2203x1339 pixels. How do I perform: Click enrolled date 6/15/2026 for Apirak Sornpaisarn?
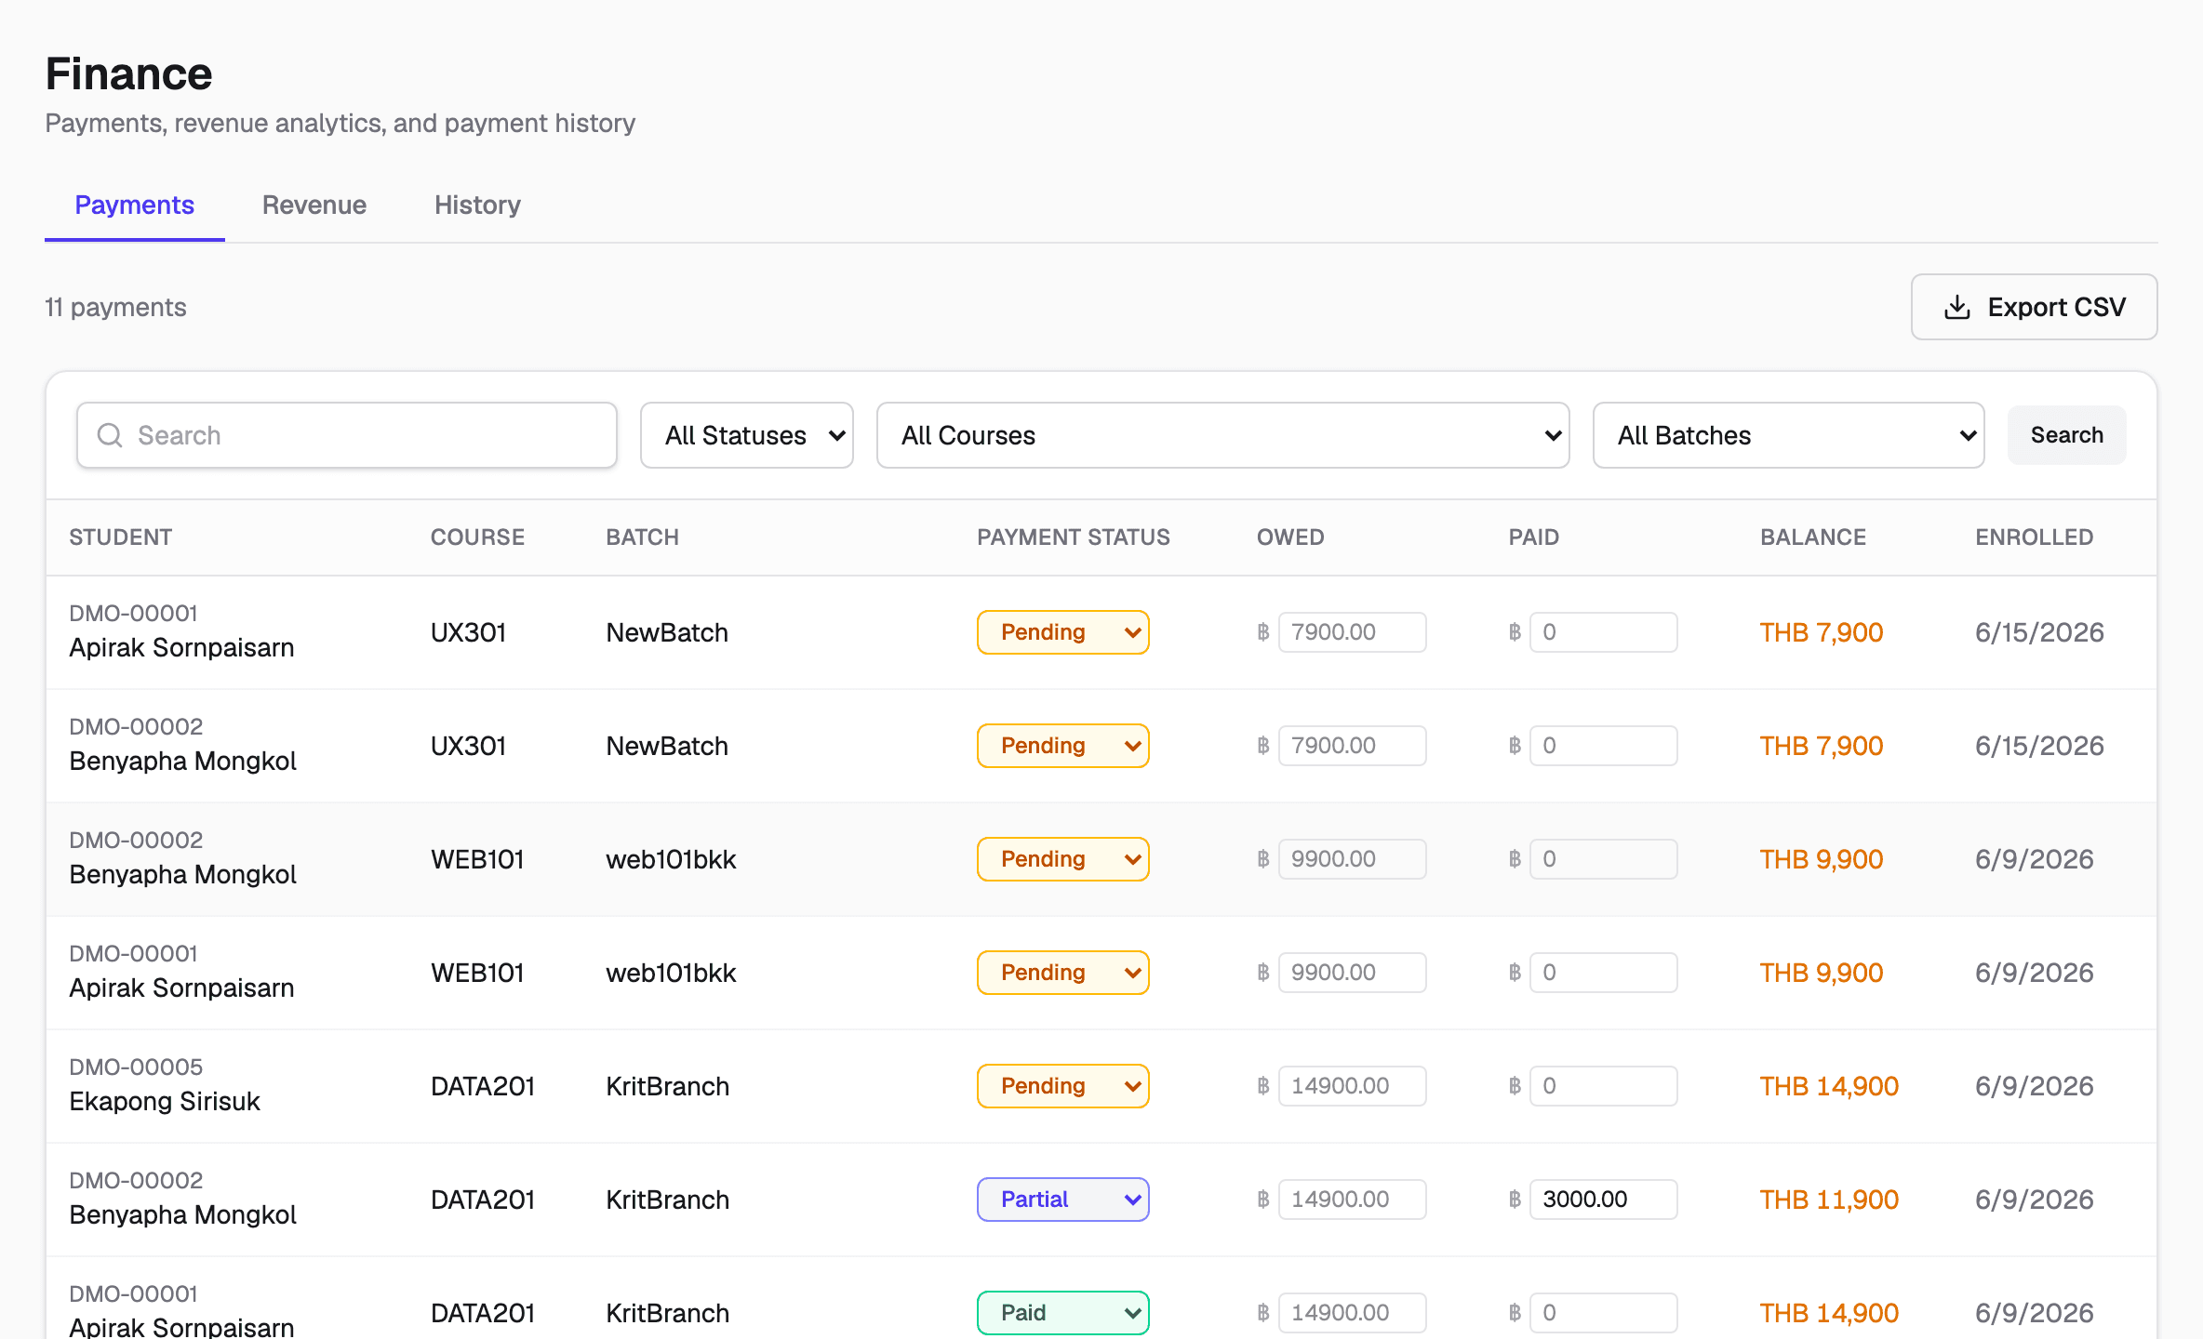pos(2039,632)
